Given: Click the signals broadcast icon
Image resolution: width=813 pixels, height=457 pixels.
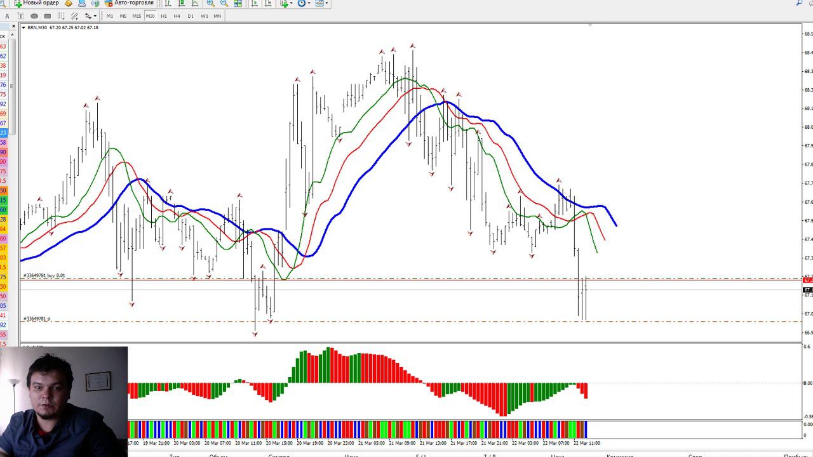Looking at the screenshot, I should coord(95,3).
